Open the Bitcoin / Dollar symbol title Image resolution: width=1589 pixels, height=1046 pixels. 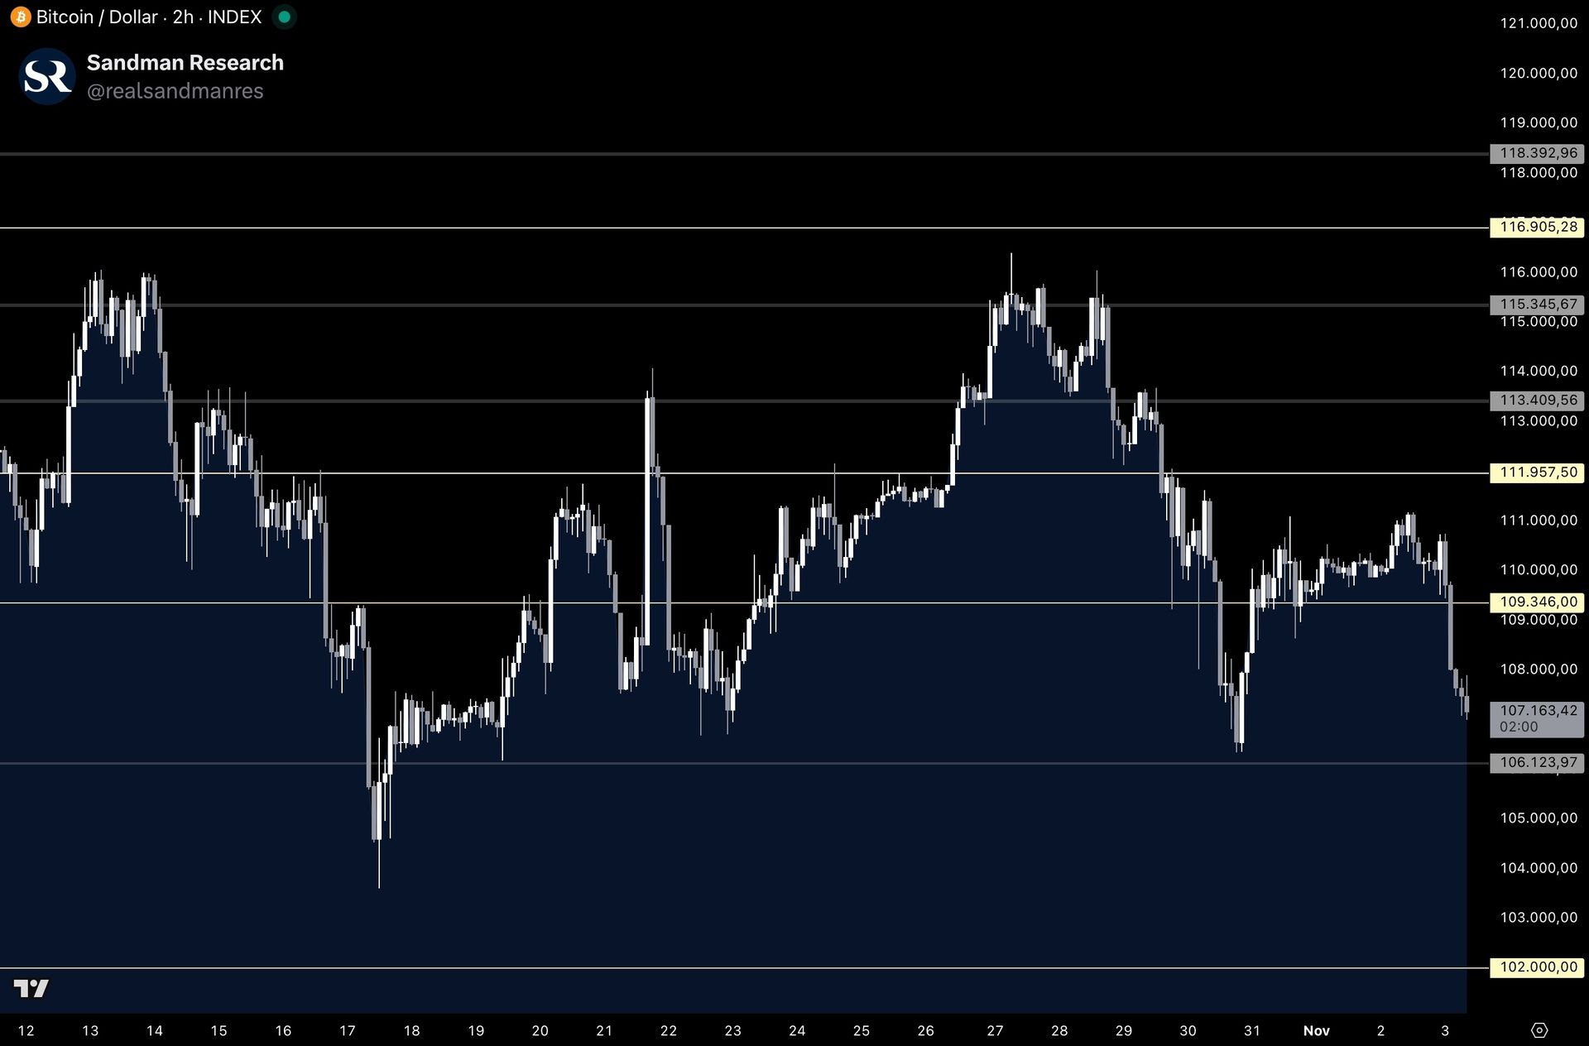tap(97, 17)
